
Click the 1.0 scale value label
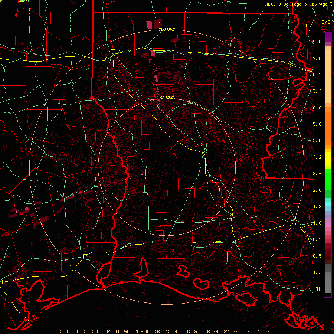[x=317, y=223]
